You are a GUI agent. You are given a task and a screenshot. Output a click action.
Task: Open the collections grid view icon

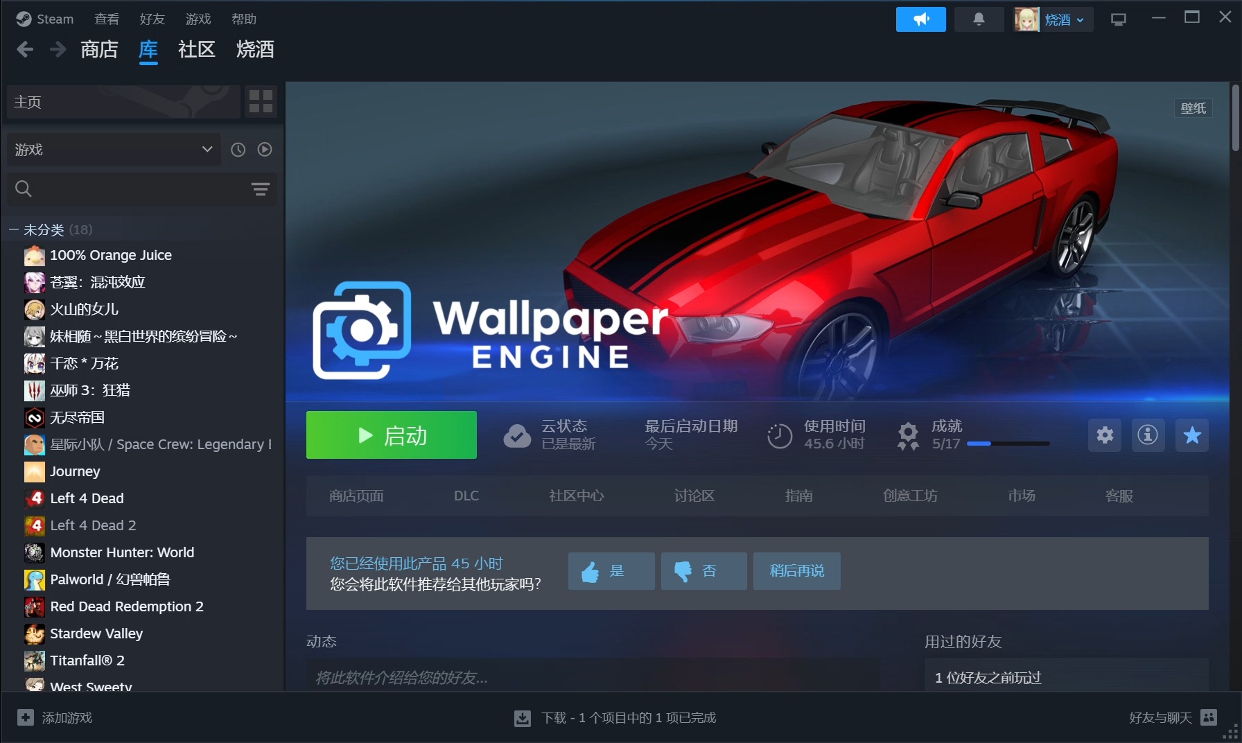click(x=261, y=101)
